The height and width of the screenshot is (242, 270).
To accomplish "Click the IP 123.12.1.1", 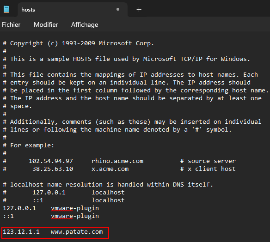I will tap(21, 232).
